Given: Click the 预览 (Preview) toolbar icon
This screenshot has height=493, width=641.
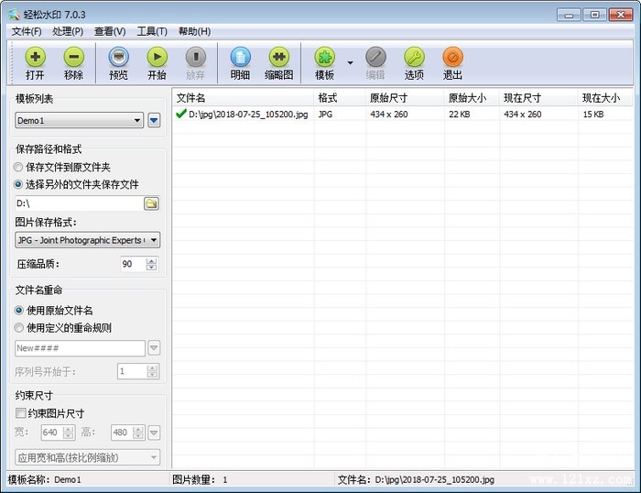Looking at the screenshot, I should coord(118,63).
